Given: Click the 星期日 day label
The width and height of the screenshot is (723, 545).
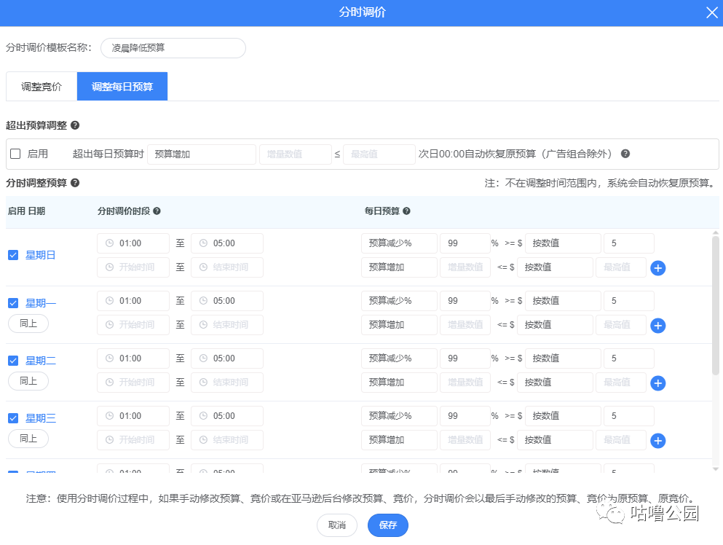Looking at the screenshot, I should click(41, 255).
